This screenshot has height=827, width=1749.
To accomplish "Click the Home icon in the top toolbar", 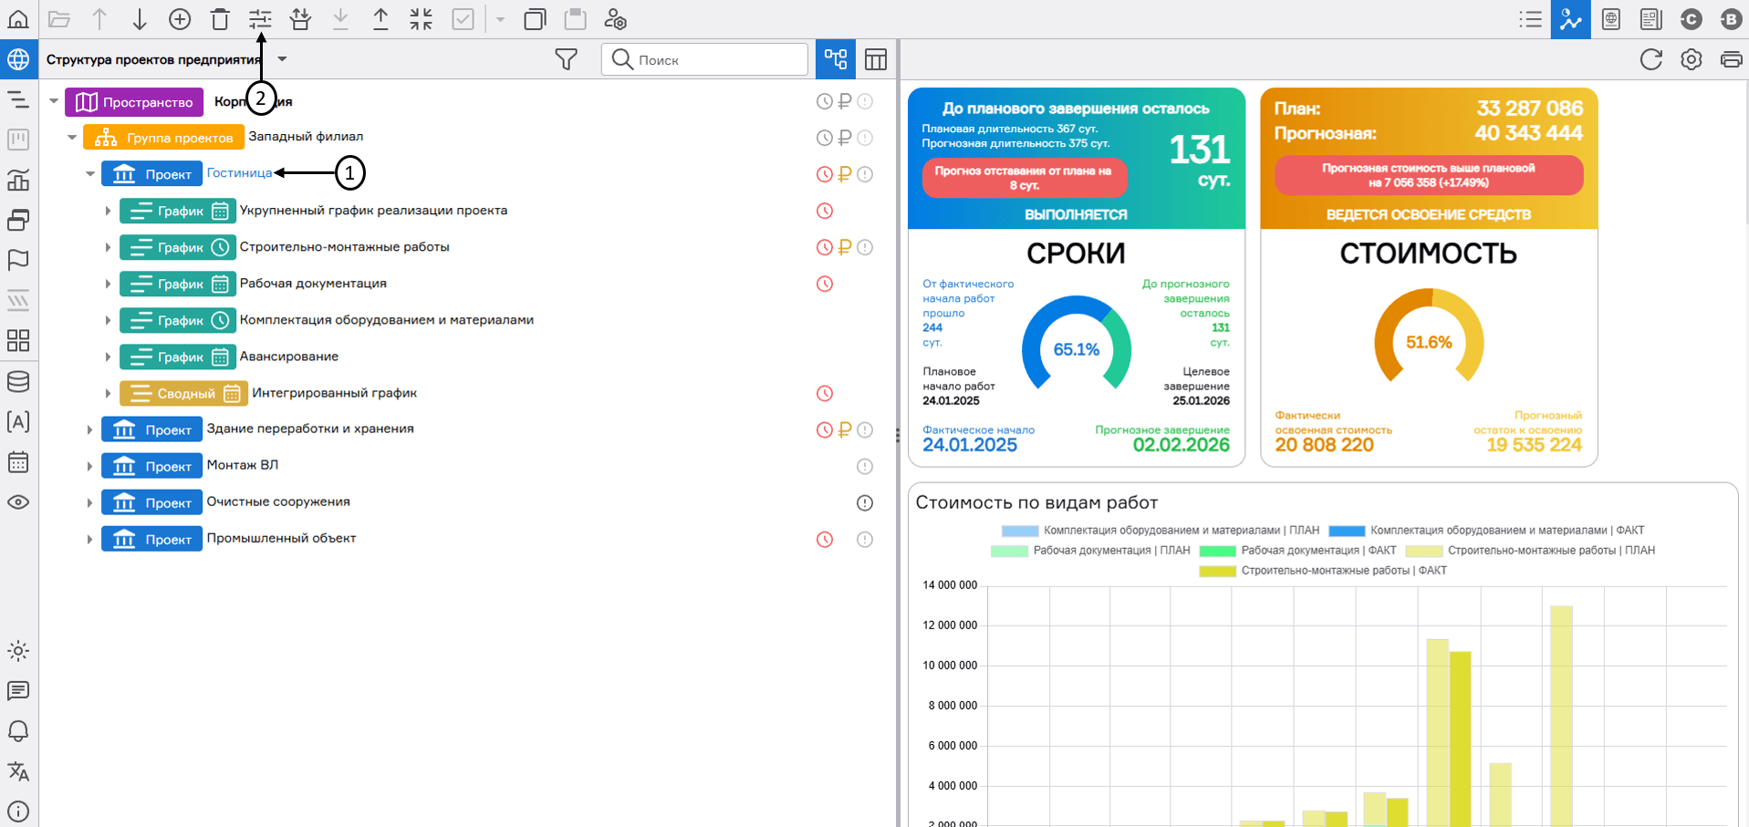I will [18, 19].
